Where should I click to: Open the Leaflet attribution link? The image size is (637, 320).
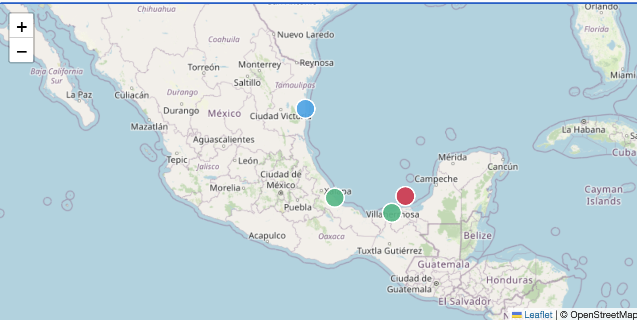[532, 315]
